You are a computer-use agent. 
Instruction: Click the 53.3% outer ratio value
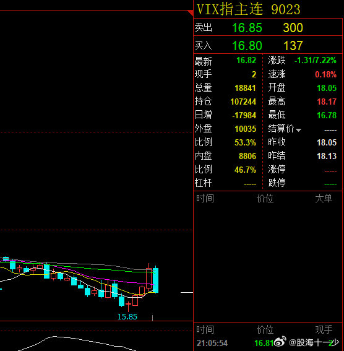click(x=245, y=142)
